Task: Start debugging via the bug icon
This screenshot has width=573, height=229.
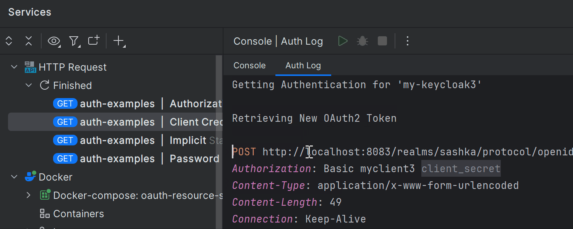Action: (362, 41)
